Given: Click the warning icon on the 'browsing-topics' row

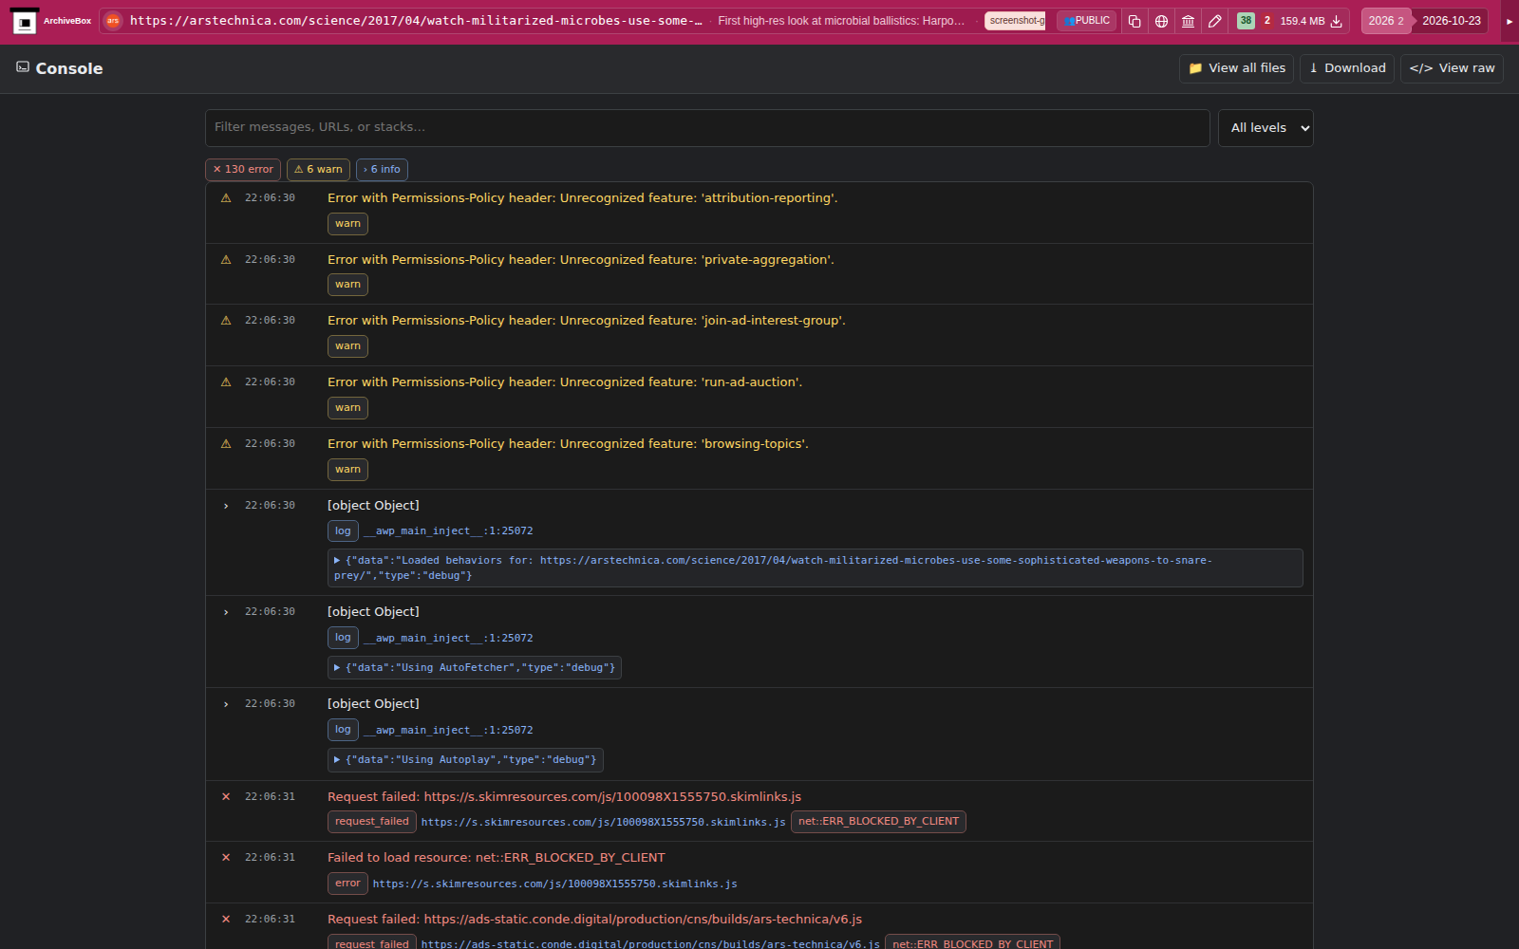Looking at the screenshot, I should click(226, 444).
